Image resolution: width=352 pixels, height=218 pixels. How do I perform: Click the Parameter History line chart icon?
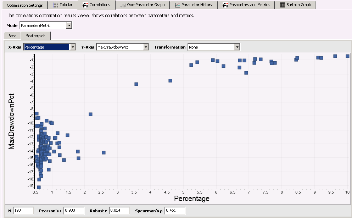(x=178, y=5)
